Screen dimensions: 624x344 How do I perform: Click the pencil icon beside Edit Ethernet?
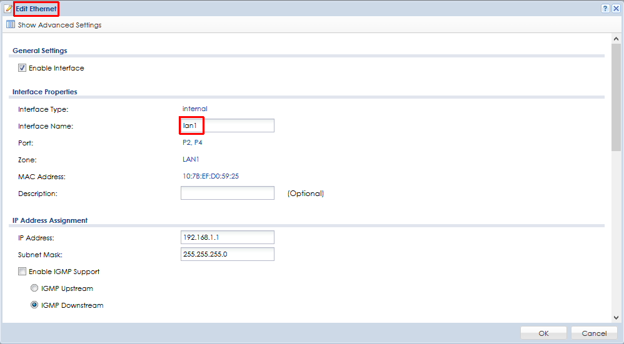coord(8,9)
